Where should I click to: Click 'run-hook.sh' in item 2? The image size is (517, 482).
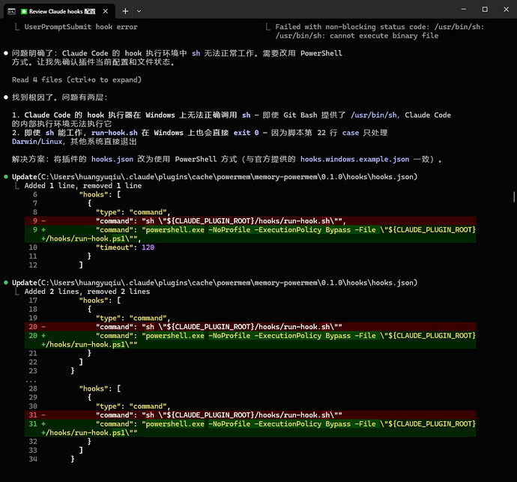point(115,133)
